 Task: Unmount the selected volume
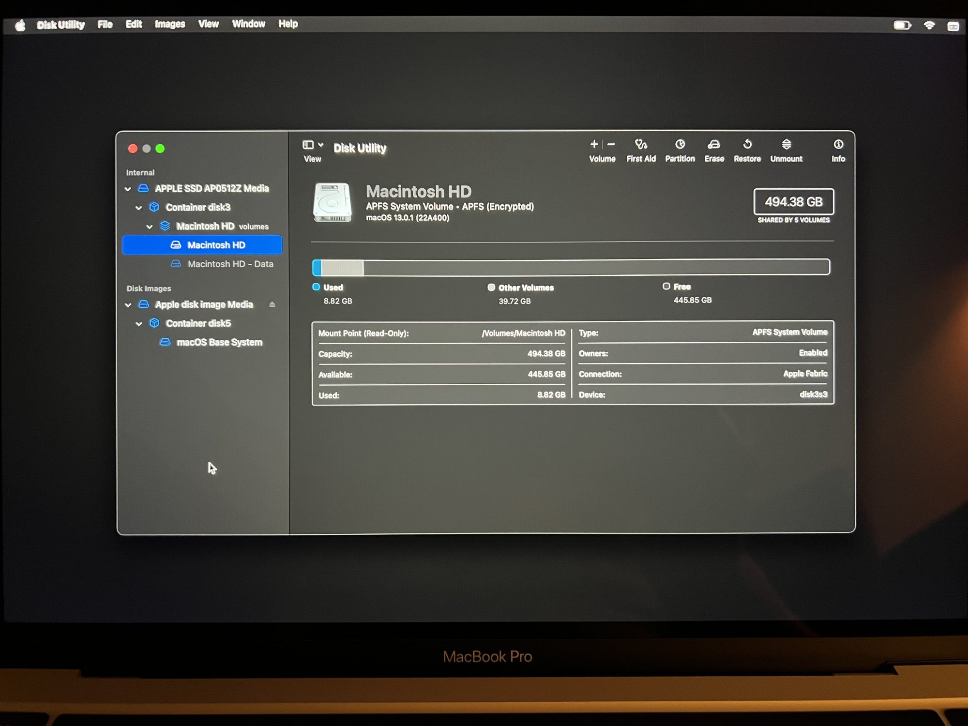[786, 144]
